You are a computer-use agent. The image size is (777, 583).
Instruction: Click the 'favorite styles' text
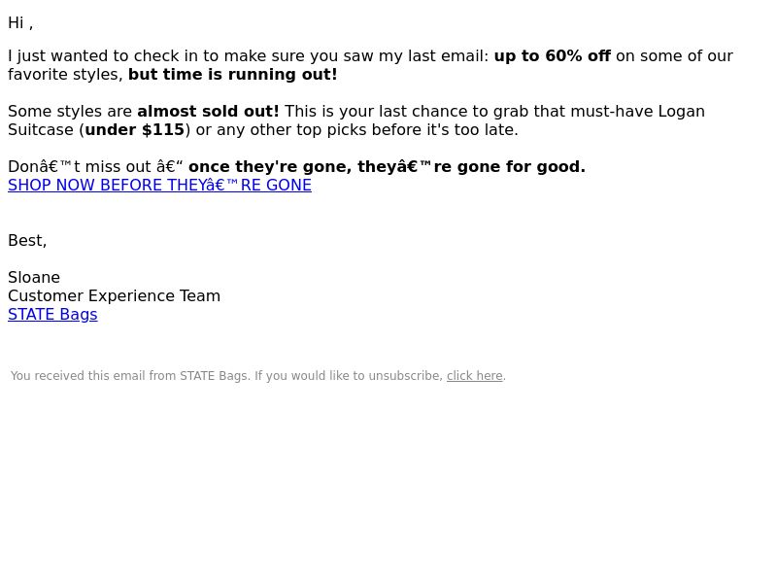pos(63,75)
